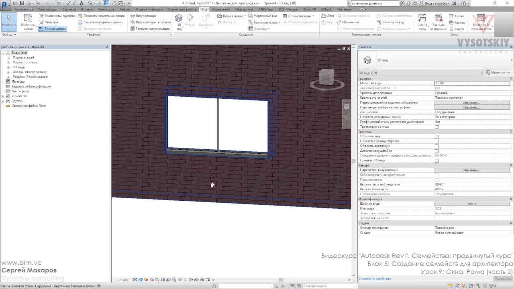514x289 pixels.
Task: Open Visibility/Graphics (Видимость/графика) settings
Action: point(57,16)
